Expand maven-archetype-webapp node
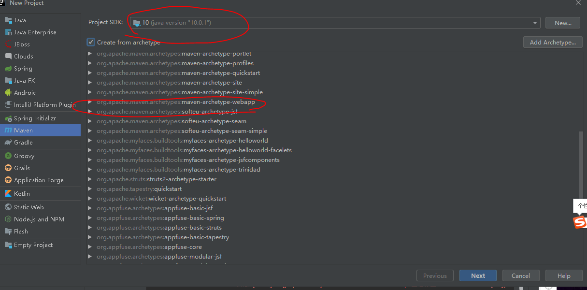The width and height of the screenshot is (587, 290). pos(90,102)
